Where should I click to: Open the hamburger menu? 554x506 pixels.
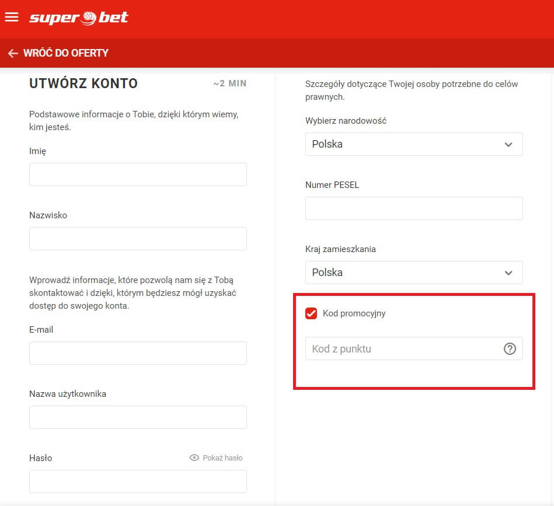(x=11, y=16)
